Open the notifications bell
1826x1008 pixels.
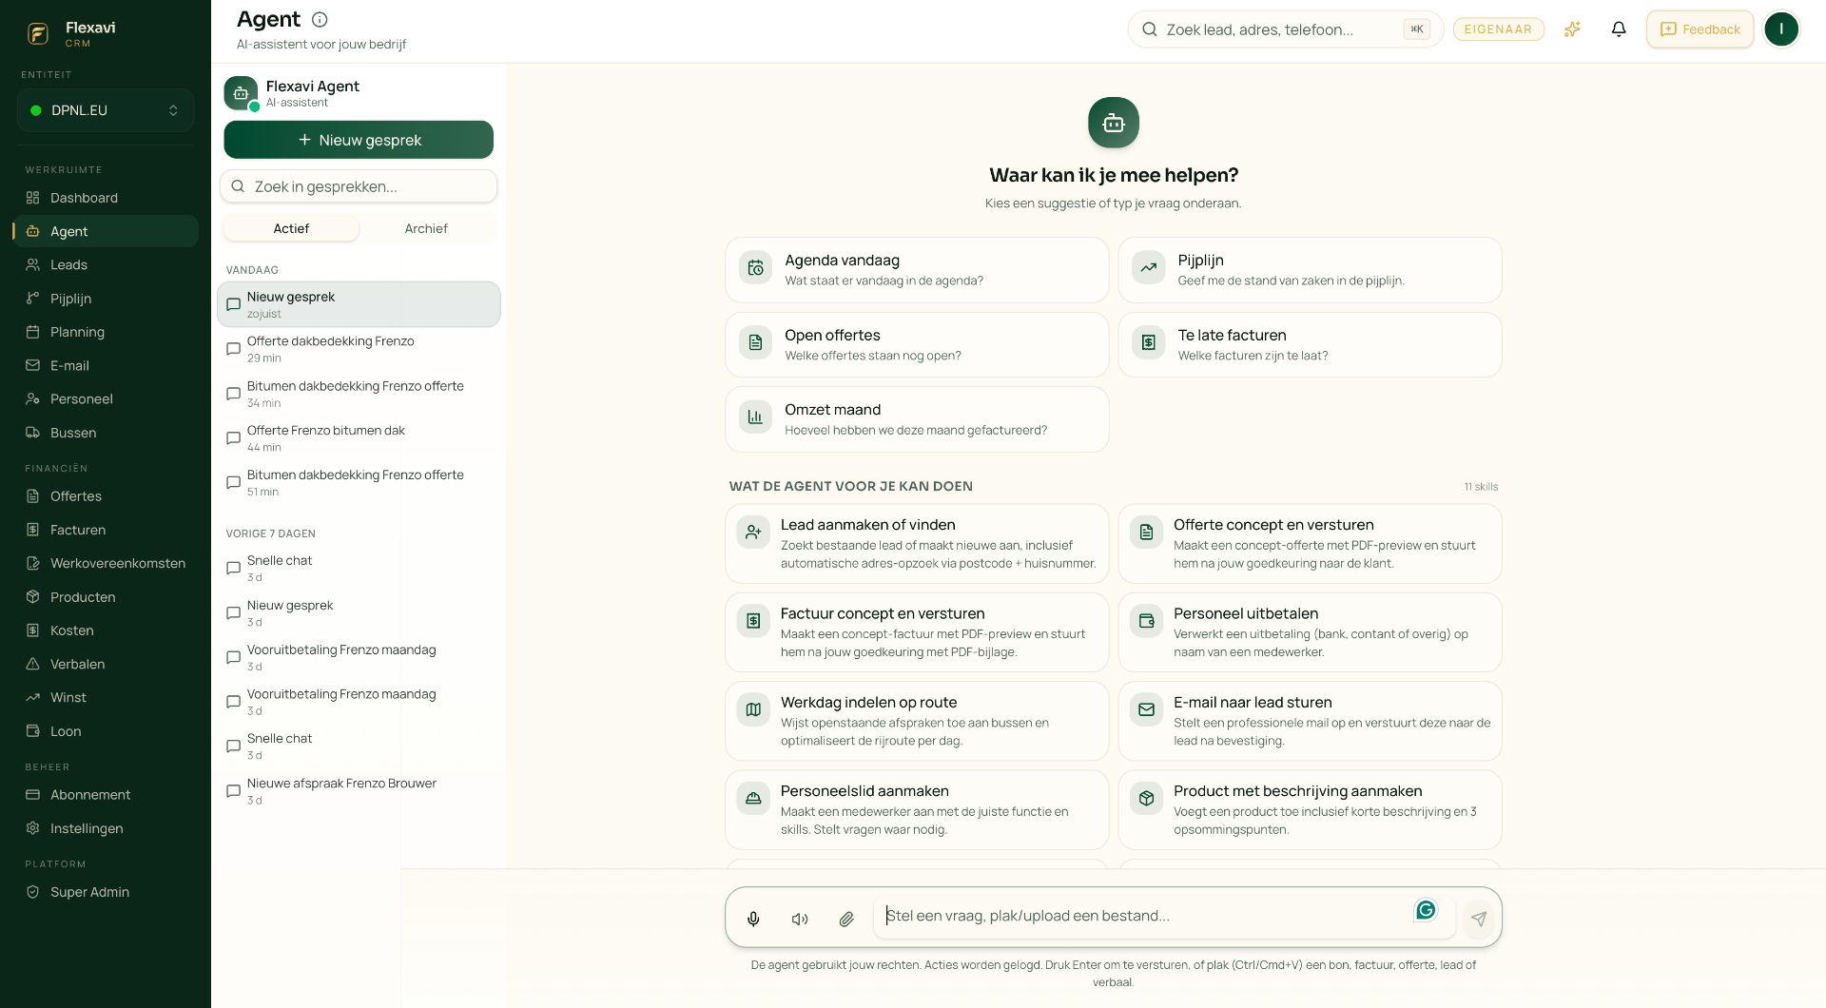pyautogui.click(x=1619, y=29)
